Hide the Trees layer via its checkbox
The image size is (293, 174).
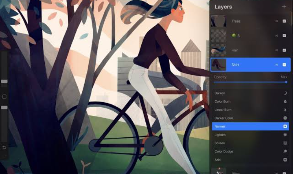point(284,21)
